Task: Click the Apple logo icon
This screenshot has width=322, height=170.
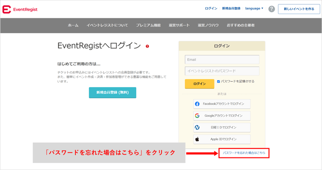Action: coord(197,139)
